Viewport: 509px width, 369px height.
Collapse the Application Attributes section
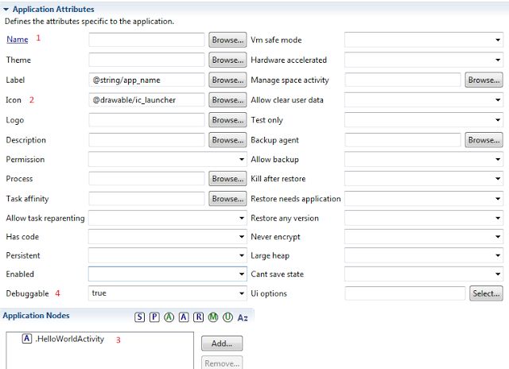pyautogui.click(x=6, y=10)
